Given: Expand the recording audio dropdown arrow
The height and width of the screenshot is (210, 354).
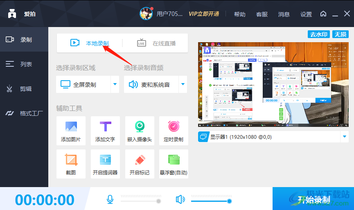Looking at the screenshot, I should 183,84.
